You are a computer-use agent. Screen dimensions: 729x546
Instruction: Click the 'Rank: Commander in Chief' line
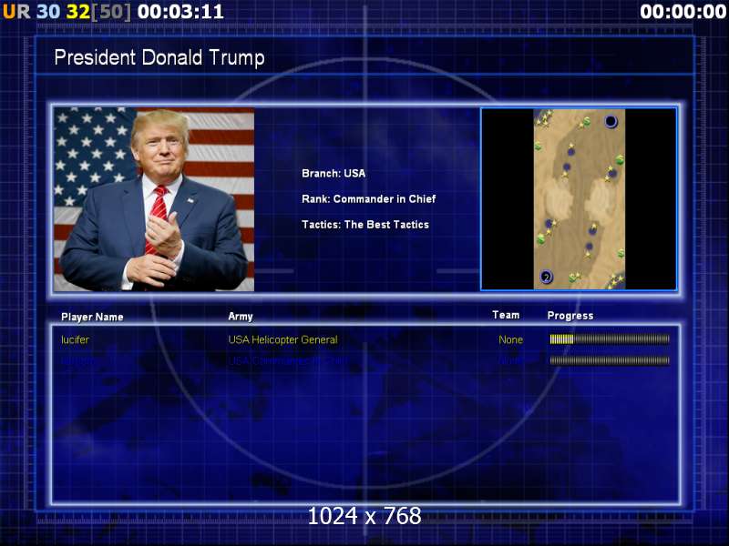click(369, 198)
